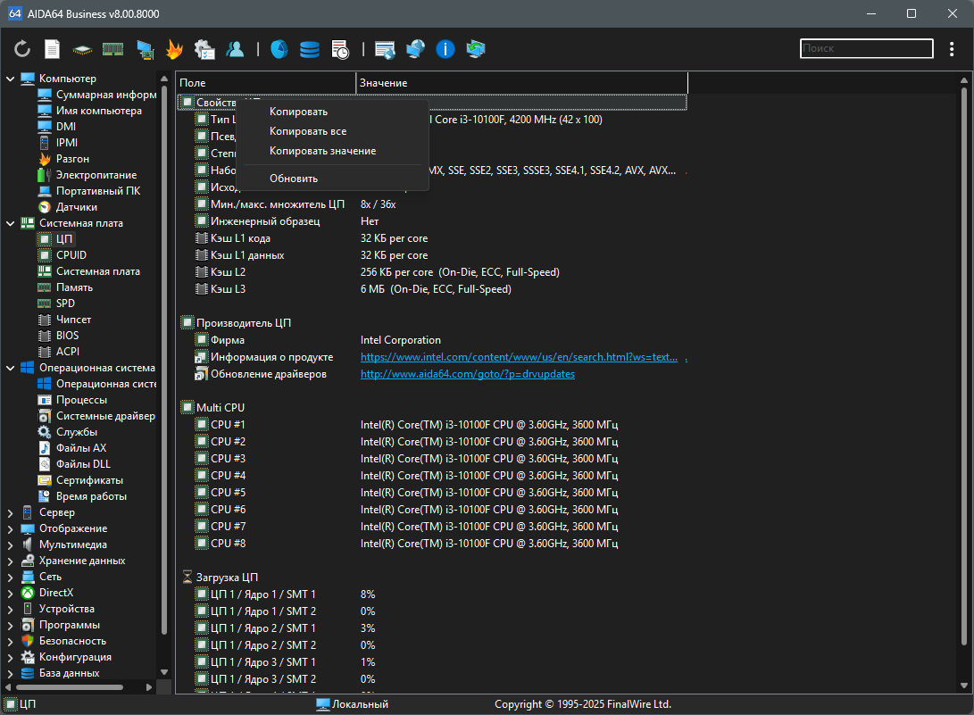Choose Копировать все in context menu
The image size is (974, 715).
point(333,131)
